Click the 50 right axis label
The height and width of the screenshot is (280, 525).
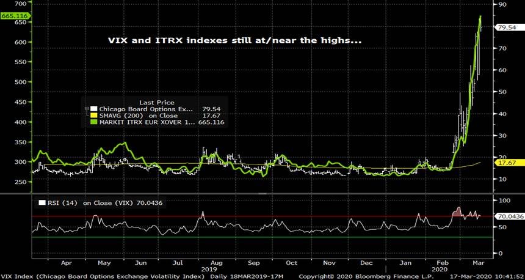(502, 92)
